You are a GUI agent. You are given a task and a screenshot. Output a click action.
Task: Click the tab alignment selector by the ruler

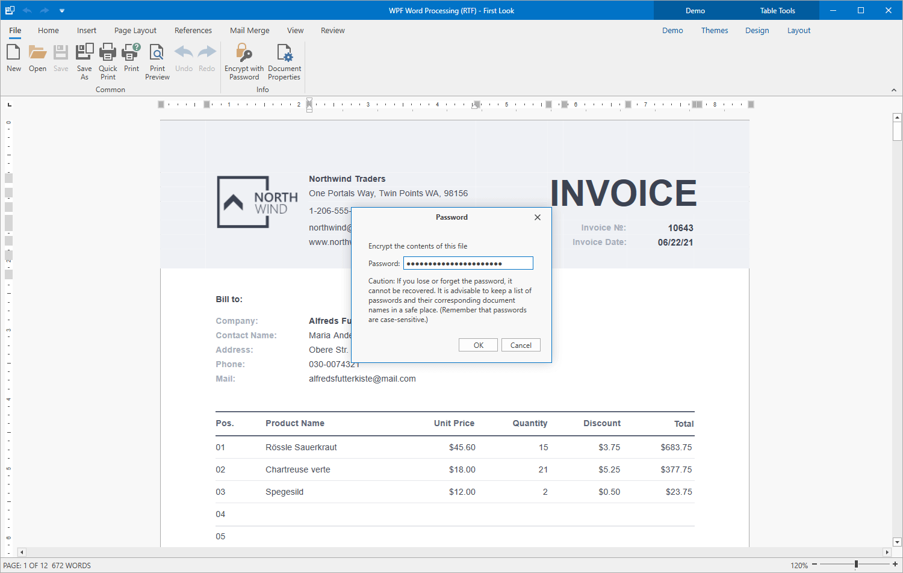[x=9, y=105]
